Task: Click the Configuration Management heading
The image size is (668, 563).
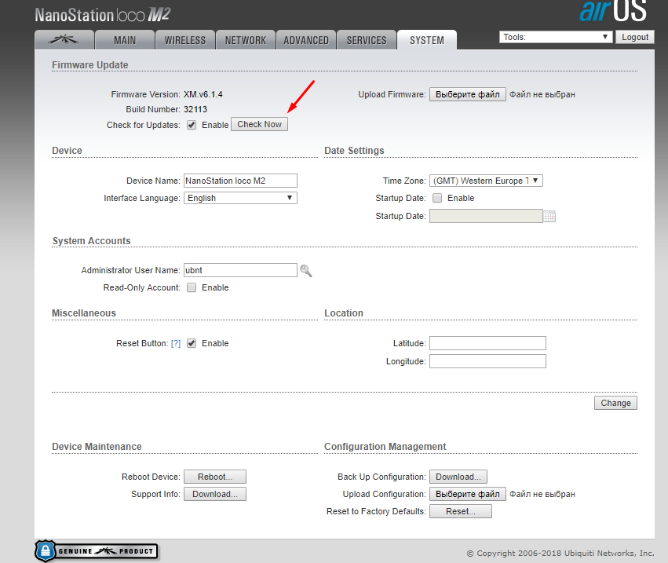Action: point(385,447)
